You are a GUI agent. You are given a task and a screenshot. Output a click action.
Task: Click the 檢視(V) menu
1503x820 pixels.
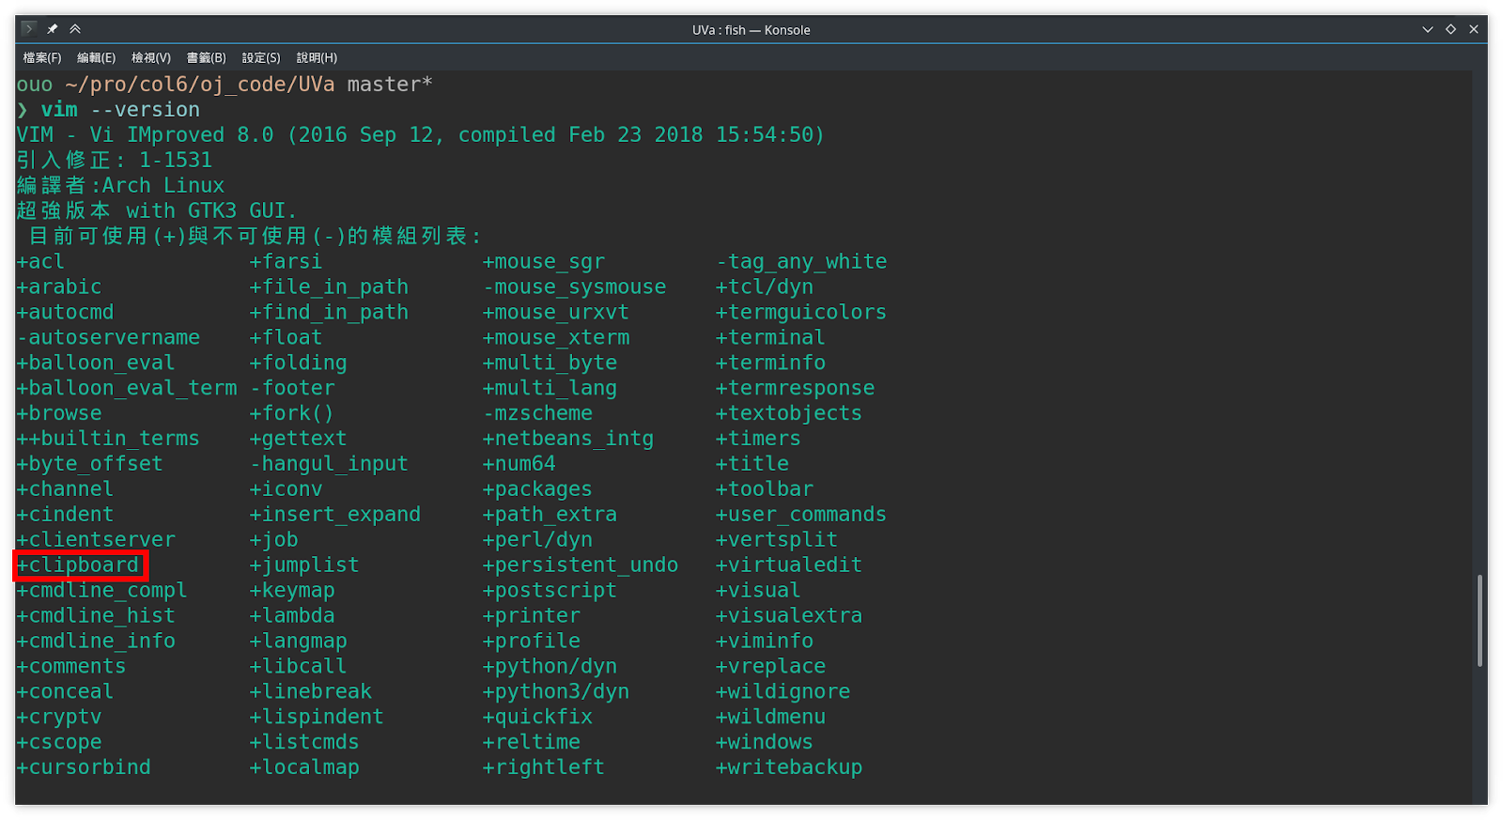point(151,58)
